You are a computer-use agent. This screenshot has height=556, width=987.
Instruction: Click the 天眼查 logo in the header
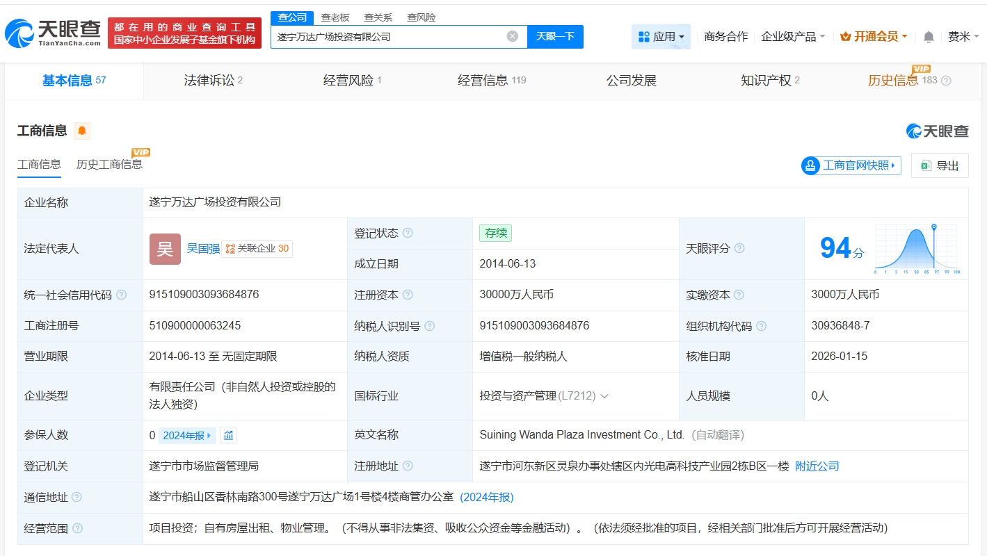click(x=54, y=33)
